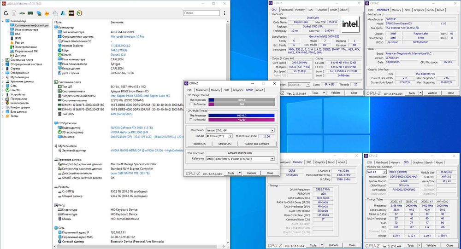Select Graphics tab in CPU-Z Memory window
Viewport: 461px width, 249px height.
click(320, 162)
